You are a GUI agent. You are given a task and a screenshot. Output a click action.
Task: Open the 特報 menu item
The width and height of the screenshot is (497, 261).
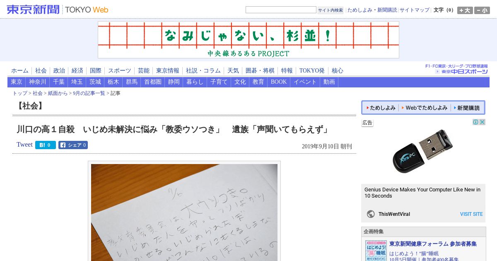[x=287, y=70]
